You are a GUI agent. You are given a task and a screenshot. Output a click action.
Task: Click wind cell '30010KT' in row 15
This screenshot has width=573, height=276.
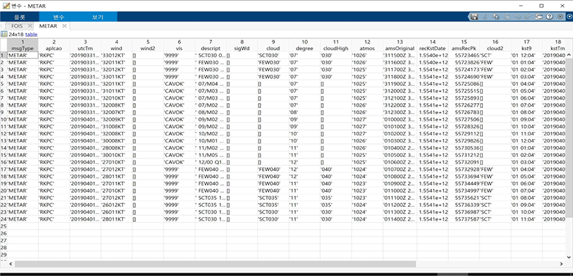116,155
